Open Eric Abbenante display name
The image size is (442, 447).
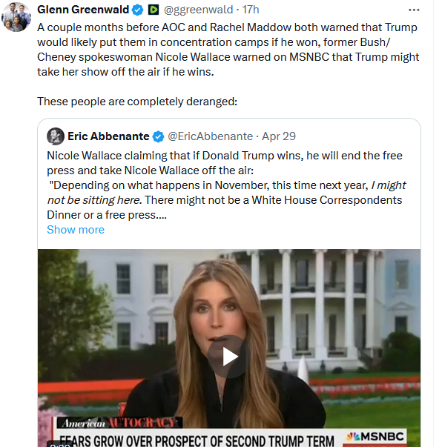tap(108, 136)
